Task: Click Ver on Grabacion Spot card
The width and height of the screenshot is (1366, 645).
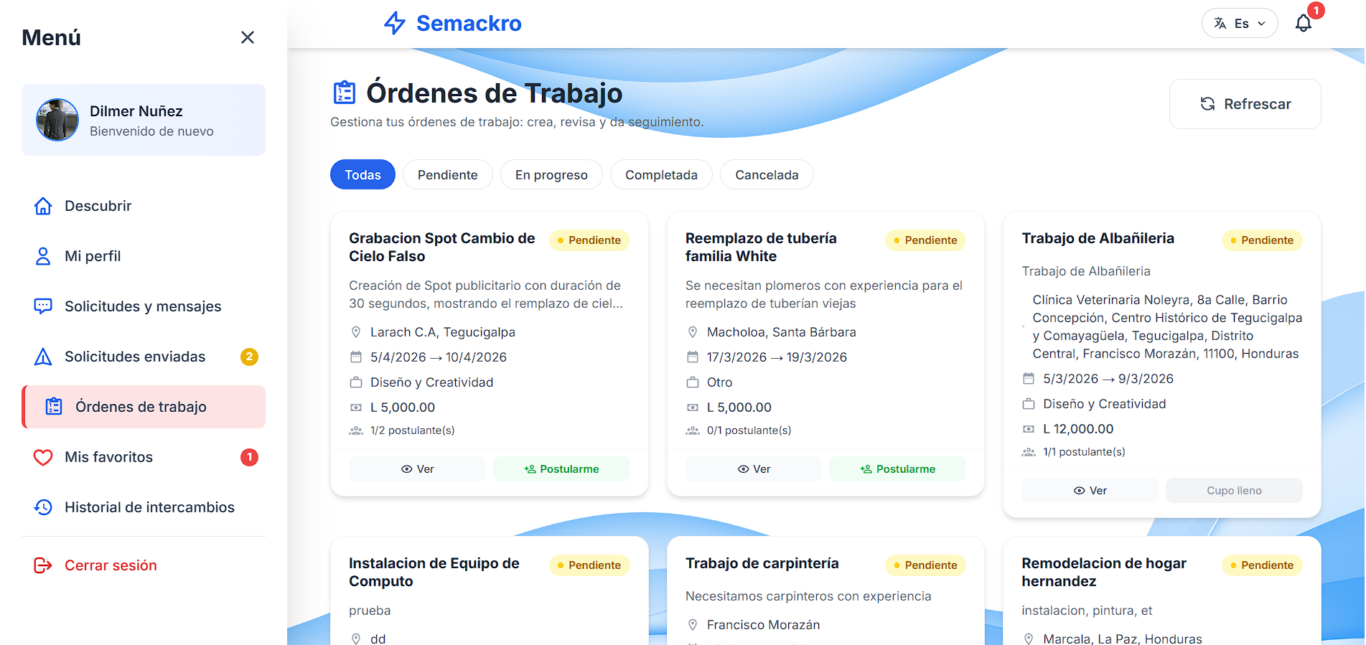Action: tap(417, 469)
